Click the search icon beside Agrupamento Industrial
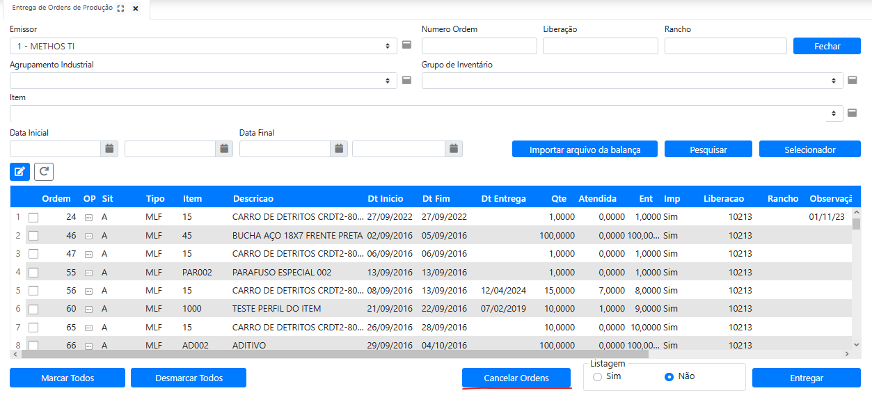Screen dimensions: 872x393 click(x=407, y=80)
